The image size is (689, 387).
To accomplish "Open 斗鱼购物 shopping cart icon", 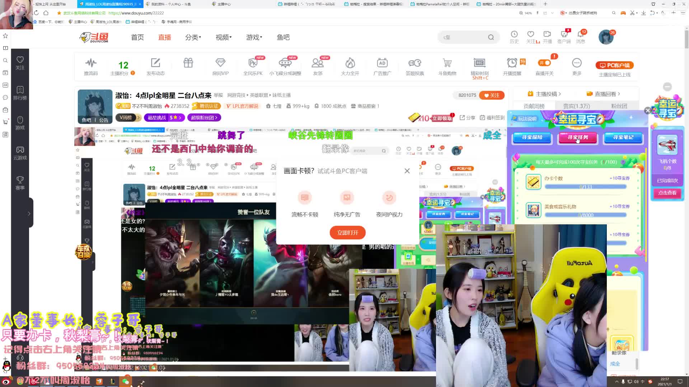I will click(447, 67).
